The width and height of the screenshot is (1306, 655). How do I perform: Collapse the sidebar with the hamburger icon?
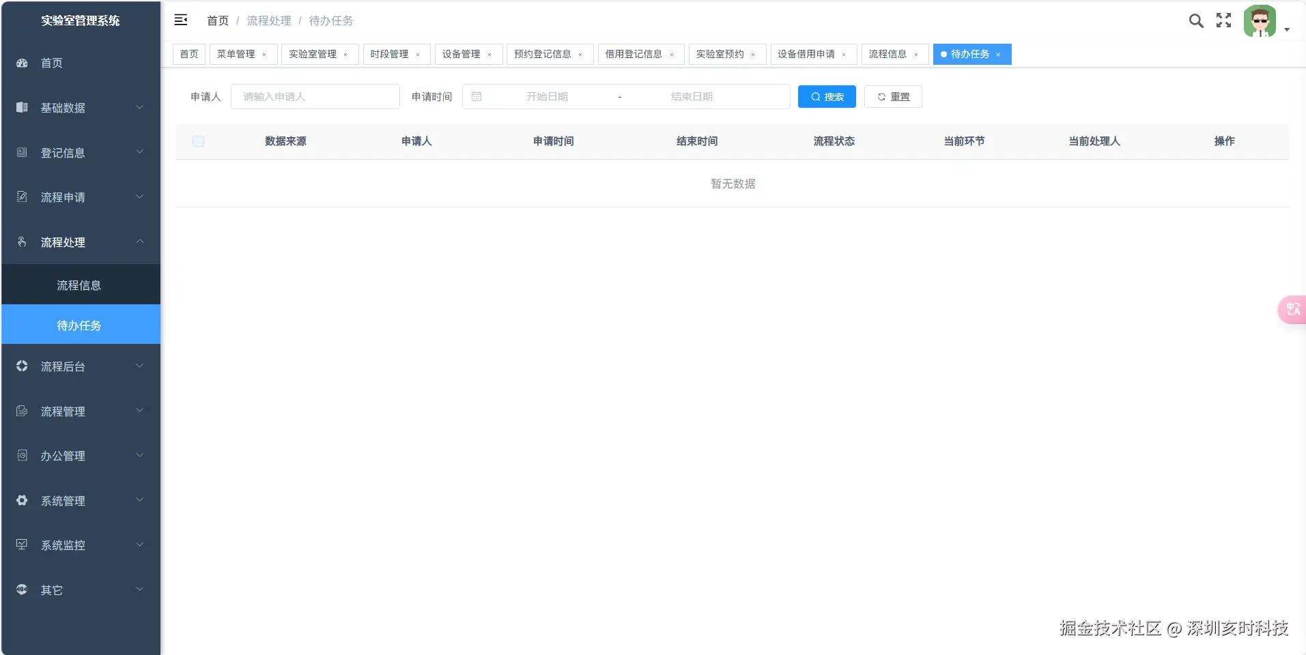click(x=181, y=20)
